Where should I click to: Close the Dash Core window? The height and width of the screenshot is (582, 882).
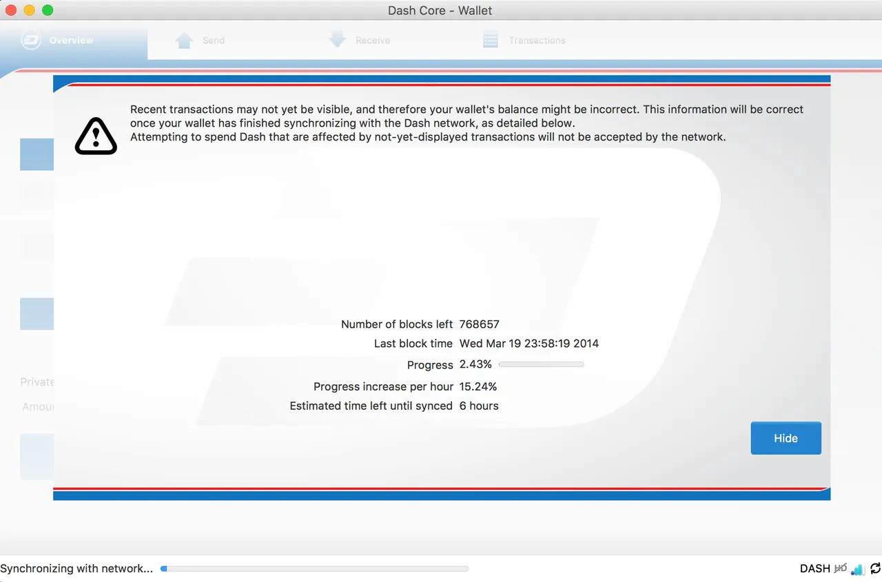tap(11, 10)
